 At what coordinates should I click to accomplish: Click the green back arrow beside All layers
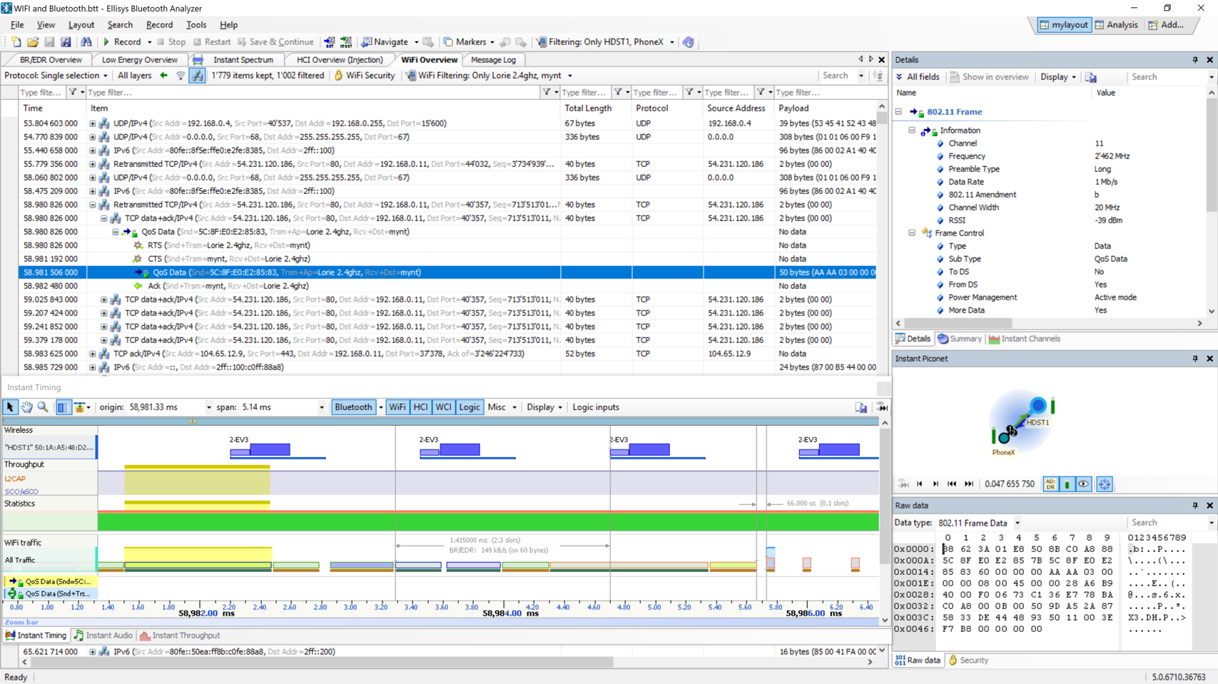click(x=163, y=76)
